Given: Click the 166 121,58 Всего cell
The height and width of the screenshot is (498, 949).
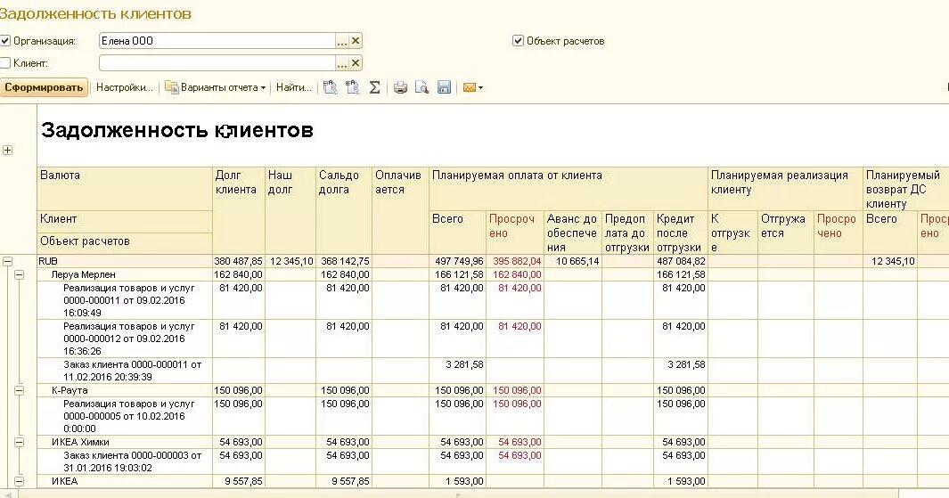Looking at the screenshot, I should click(x=458, y=274).
